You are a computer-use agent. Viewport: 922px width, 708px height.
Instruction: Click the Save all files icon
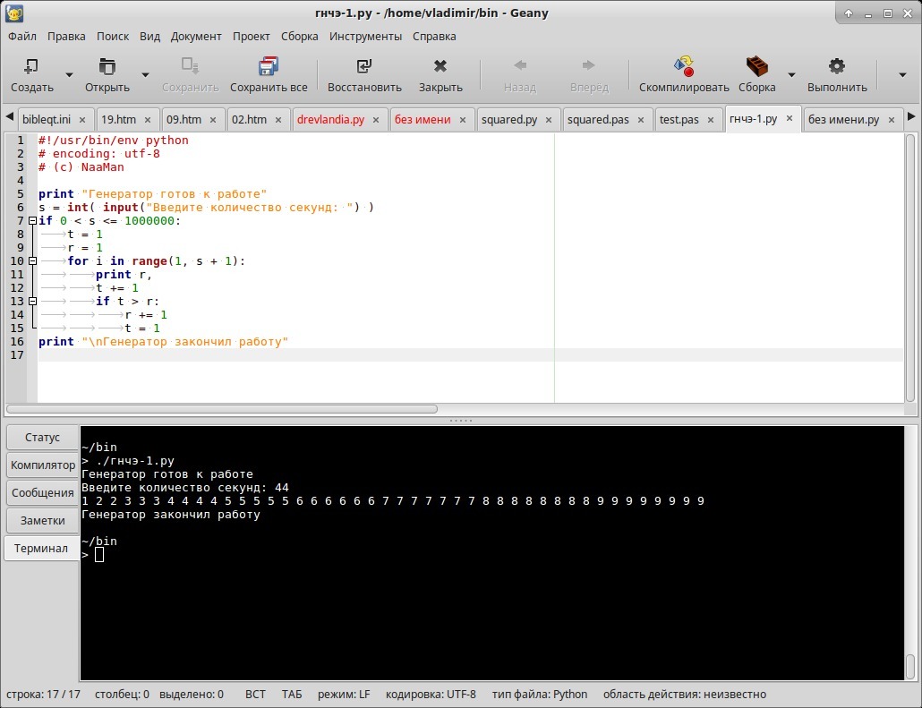(269, 66)
